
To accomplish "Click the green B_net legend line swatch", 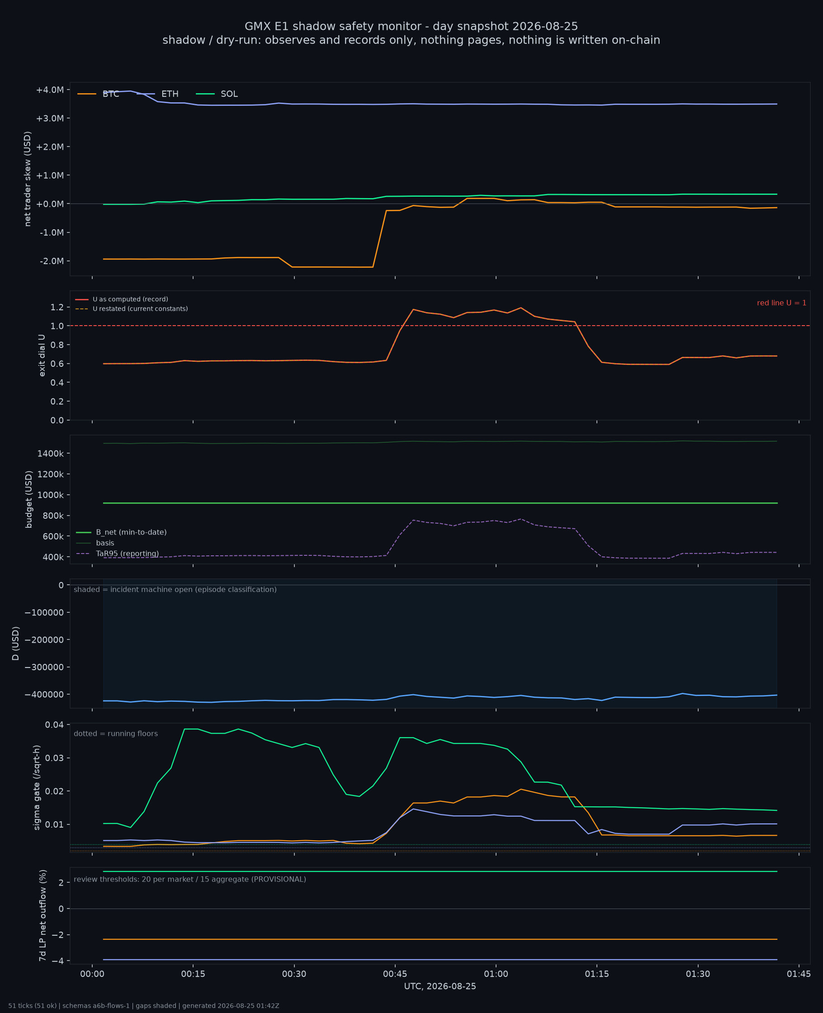I will 84,532.
